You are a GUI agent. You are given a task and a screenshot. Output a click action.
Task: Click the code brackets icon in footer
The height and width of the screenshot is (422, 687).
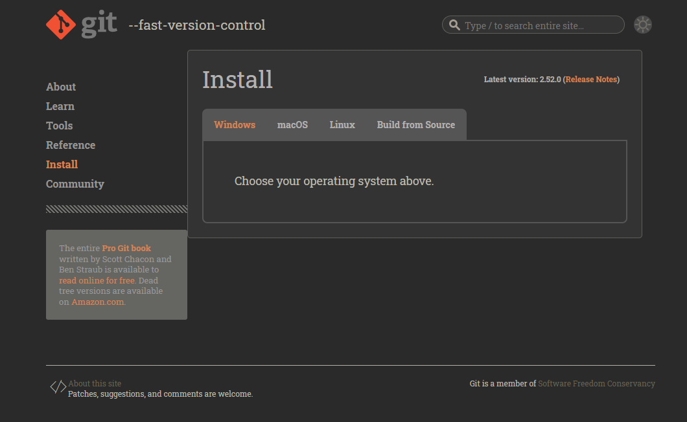58,386
